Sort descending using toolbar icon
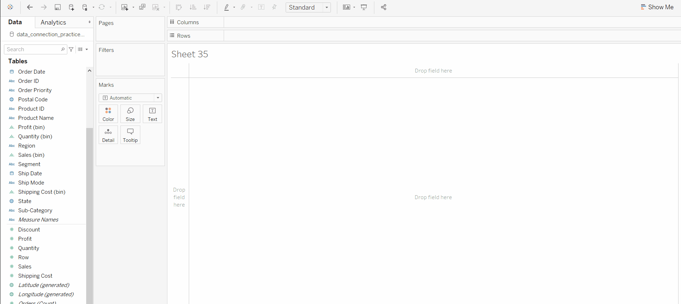Viewport: 681px width, 304px height. [x=207, y=7]
